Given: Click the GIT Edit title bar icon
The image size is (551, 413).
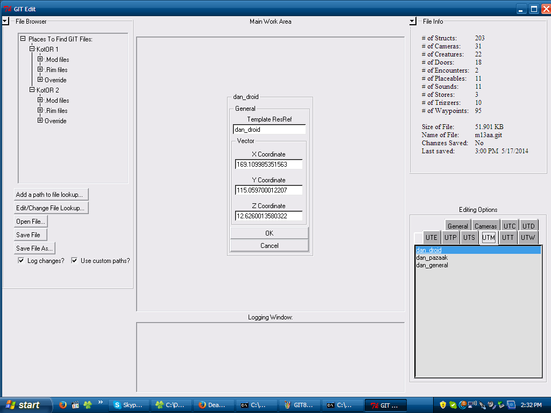Looking at the screenshot, I should (x=8, y=9).
